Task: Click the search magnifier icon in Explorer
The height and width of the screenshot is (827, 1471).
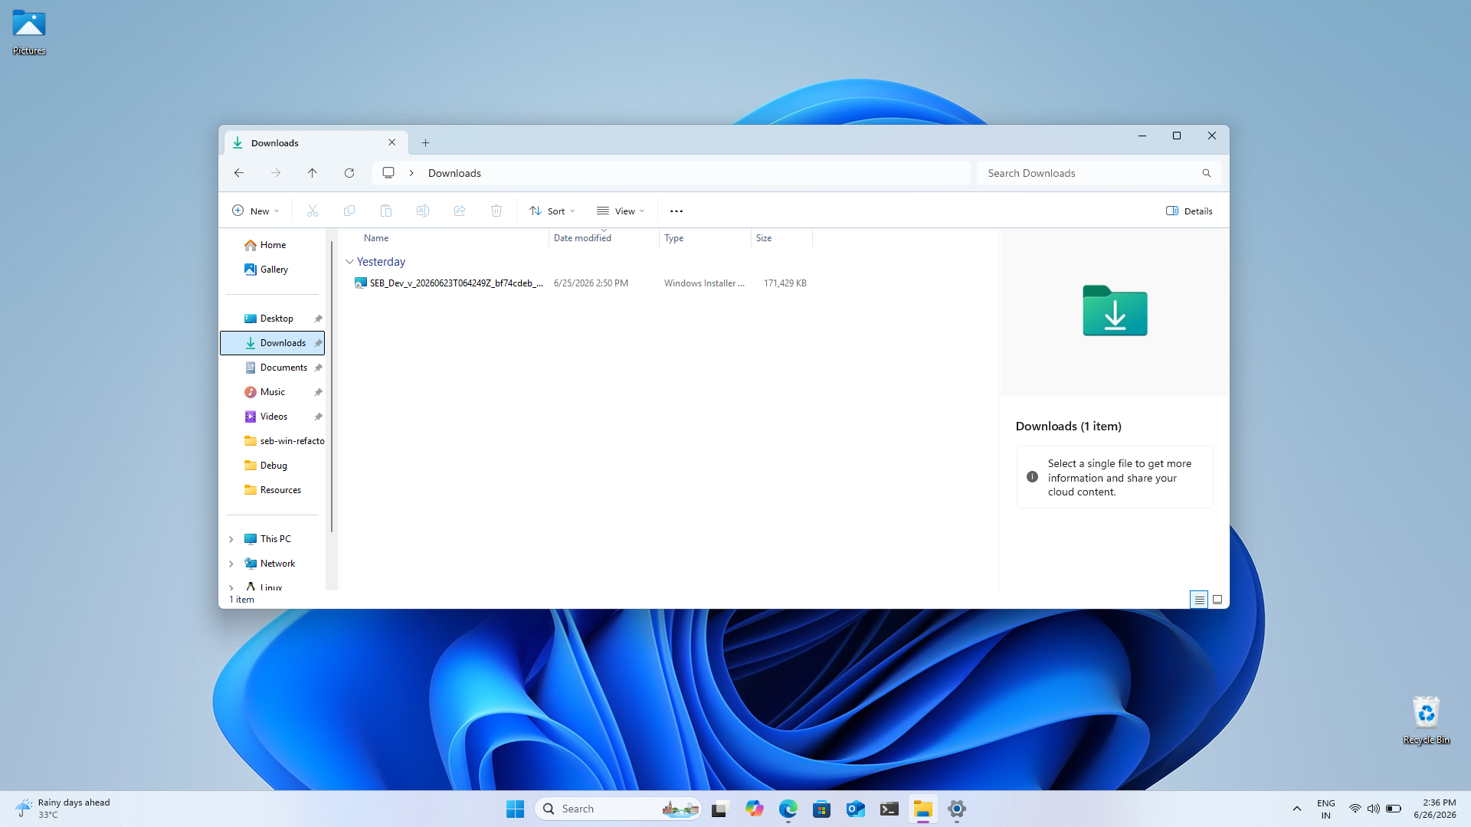Action: [x=1207, y=173]
